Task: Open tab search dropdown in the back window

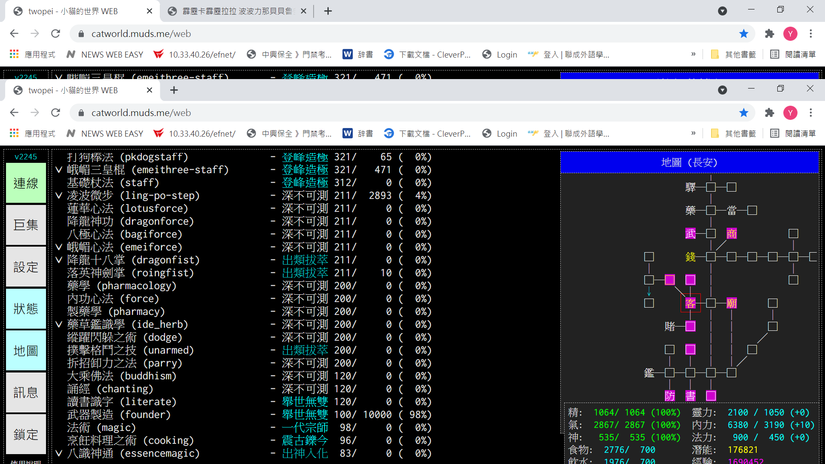Action: (x=723, y=11)
